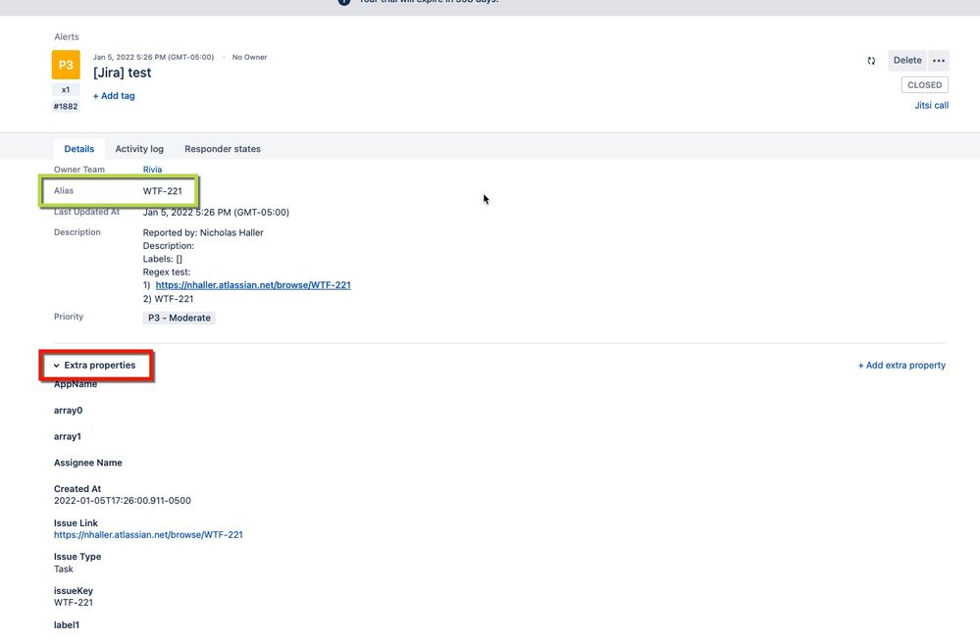This screenshot has height=642, width=980.
Task: Select the issueKey value WTF-221
Action: coord(74,603)
